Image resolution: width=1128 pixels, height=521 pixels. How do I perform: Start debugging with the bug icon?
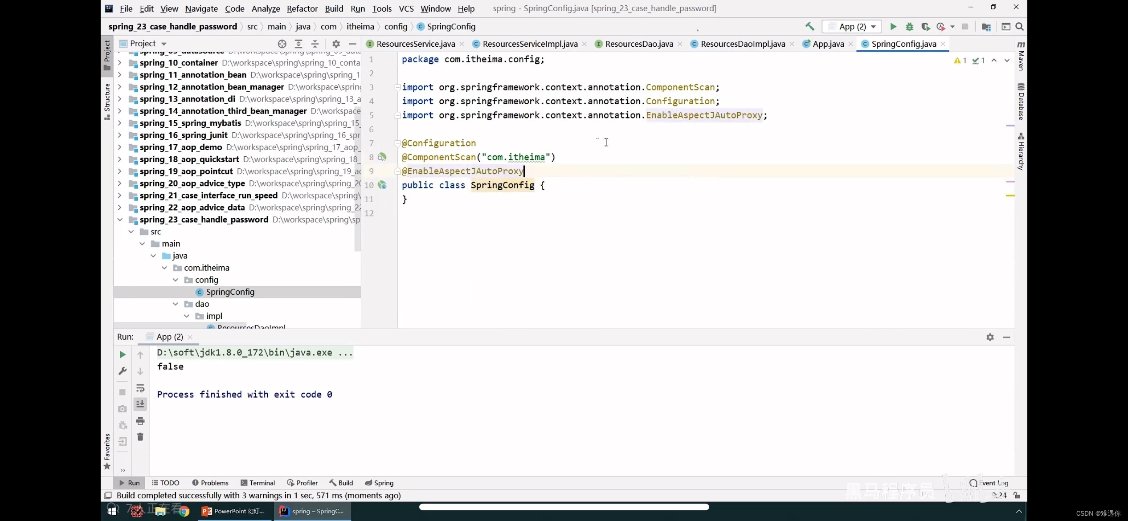pos(909,27)
